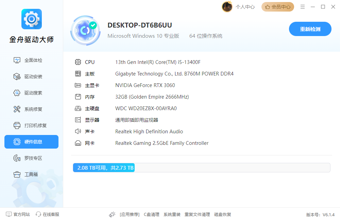Click the 重新检测 button

310,29
